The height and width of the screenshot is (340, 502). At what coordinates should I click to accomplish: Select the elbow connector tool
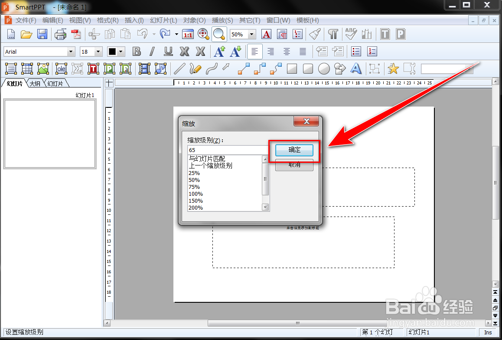260,68
